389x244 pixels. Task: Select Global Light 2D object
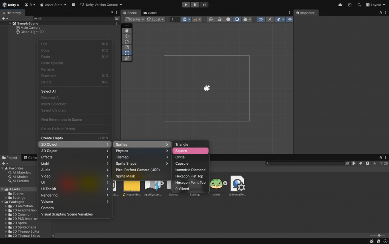click(32, 32)
